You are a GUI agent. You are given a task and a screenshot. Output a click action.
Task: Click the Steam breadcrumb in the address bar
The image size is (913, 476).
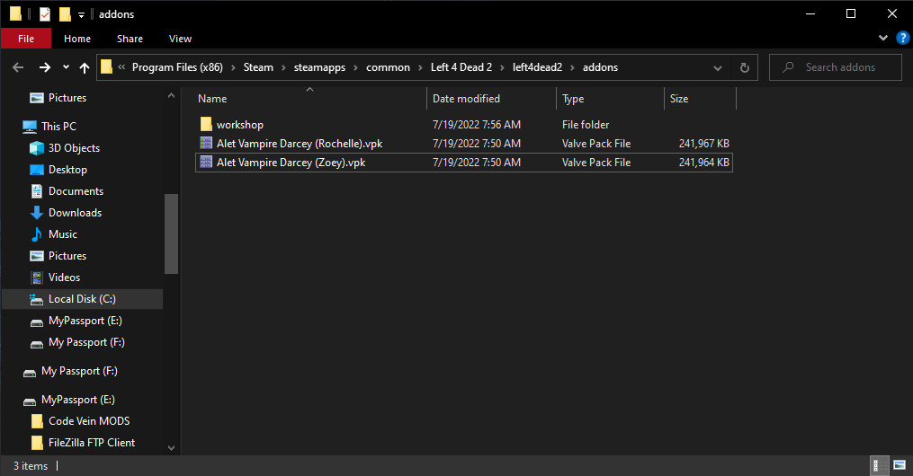tap(258, 67)
